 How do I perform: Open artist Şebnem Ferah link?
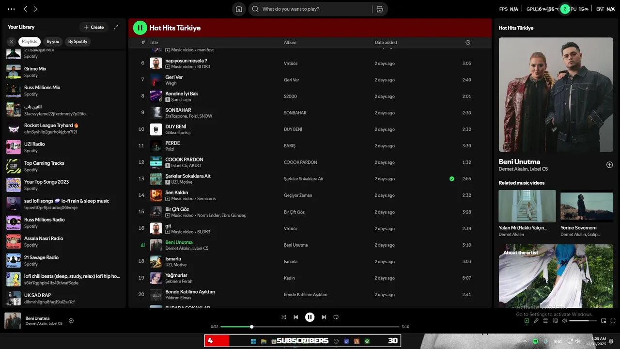tap(179, 281)
